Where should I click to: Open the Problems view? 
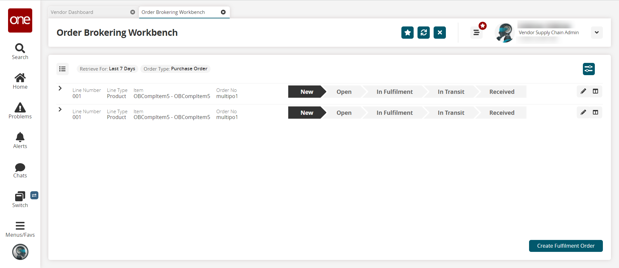pyautogui.click(x=20, y=111)
